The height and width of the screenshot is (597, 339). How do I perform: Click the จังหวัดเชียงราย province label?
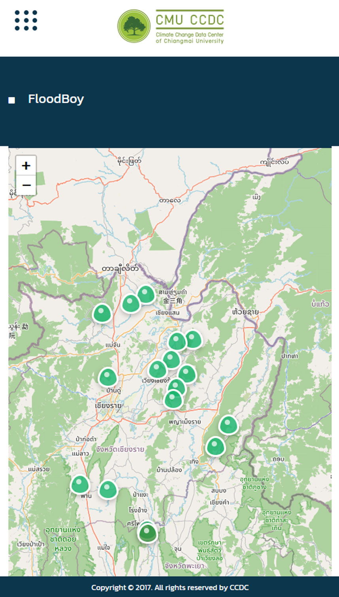(x=120, y=450)
